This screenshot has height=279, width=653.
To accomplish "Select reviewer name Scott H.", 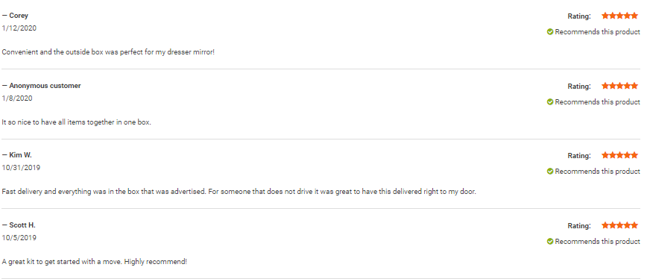I will coord(22,225).
